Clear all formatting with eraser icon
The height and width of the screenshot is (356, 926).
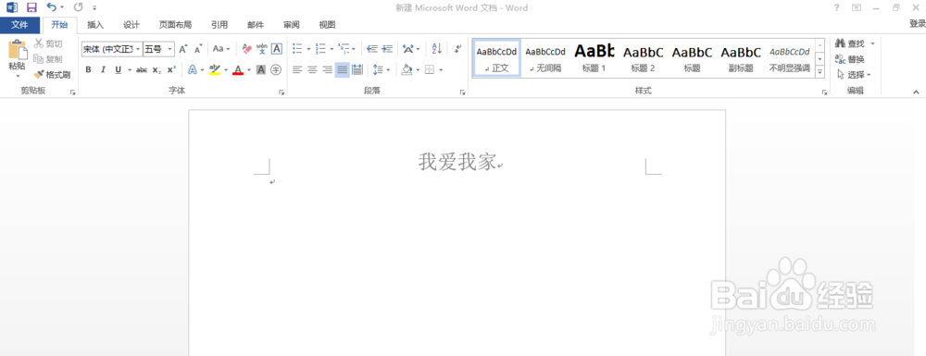click(x=247, y=49)
